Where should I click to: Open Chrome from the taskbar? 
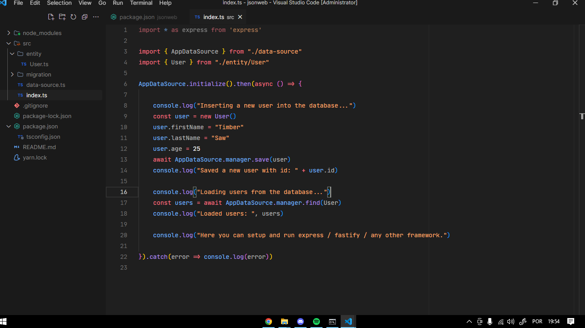(269, 322)
